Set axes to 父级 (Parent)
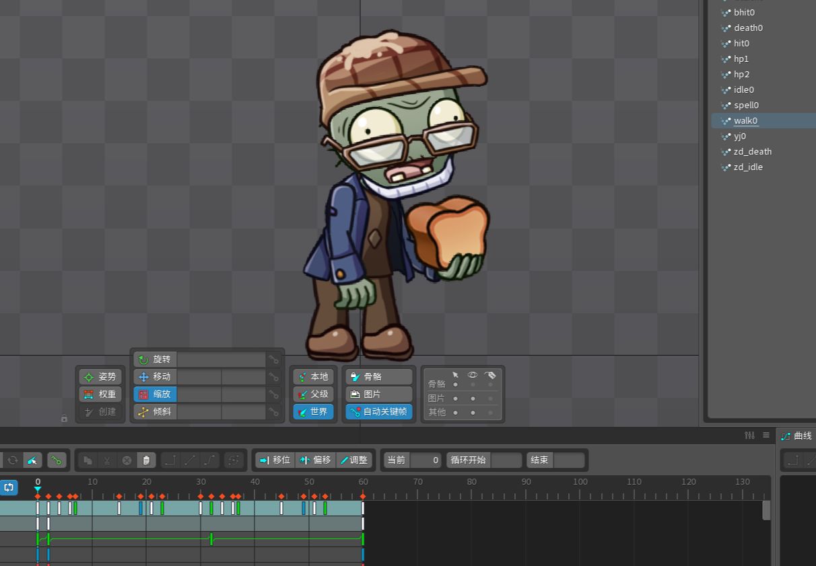 [313, 395]
